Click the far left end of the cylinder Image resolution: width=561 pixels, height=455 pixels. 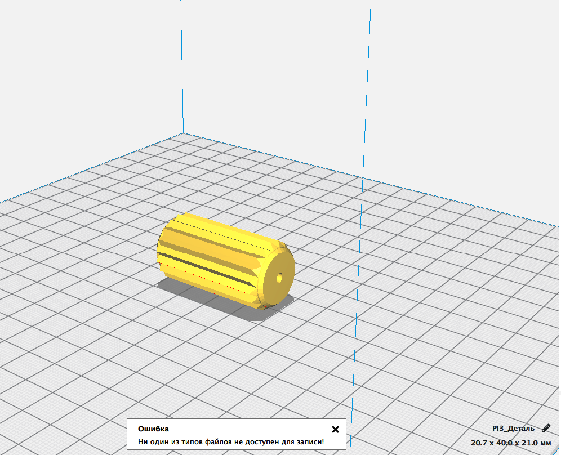[161, 248]
